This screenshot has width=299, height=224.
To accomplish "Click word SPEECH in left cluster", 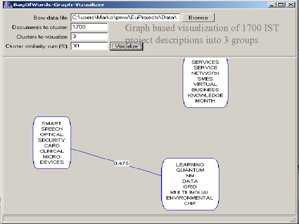I will (52, 129).
